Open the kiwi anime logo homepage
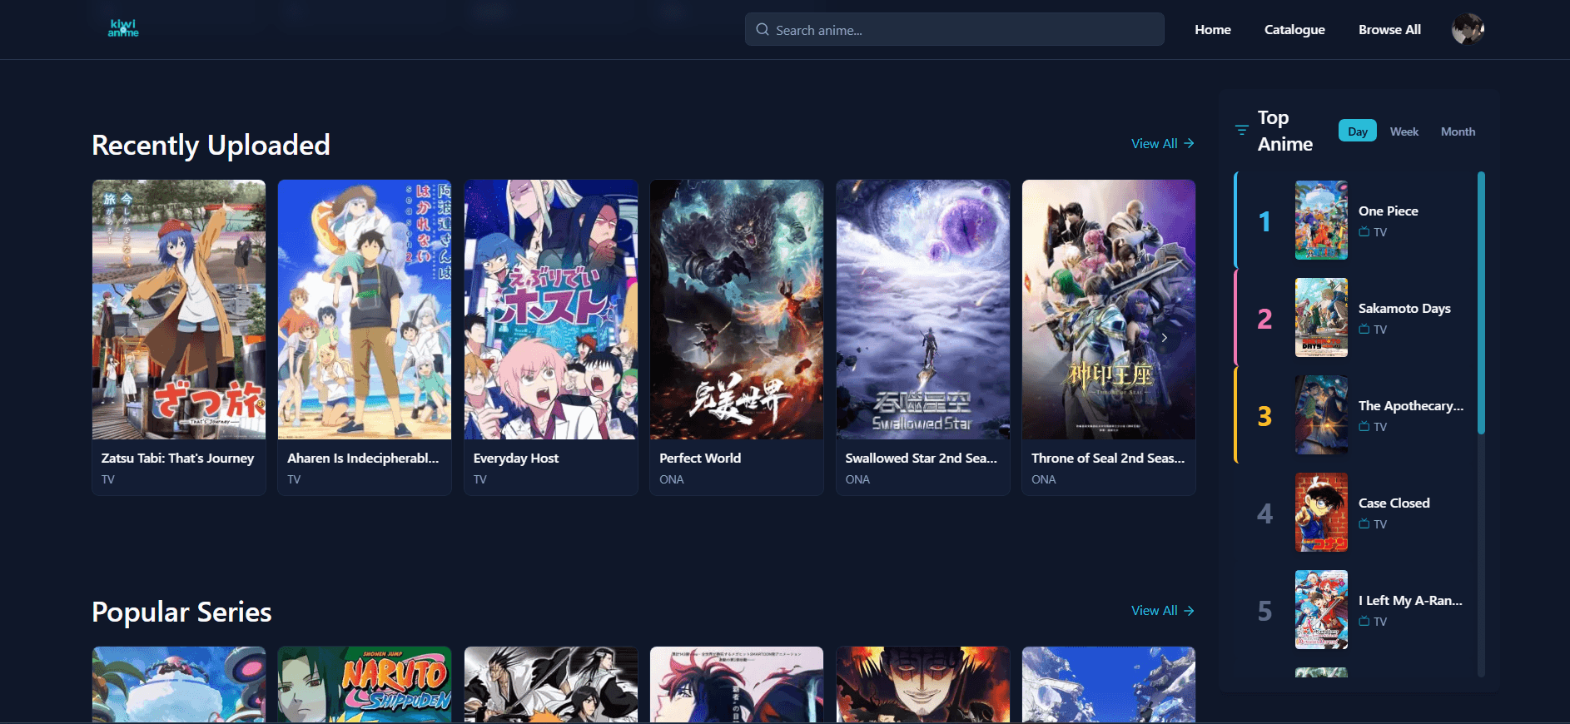The width and height of the screenshot is (1570, 724). (x=123, y=28)
